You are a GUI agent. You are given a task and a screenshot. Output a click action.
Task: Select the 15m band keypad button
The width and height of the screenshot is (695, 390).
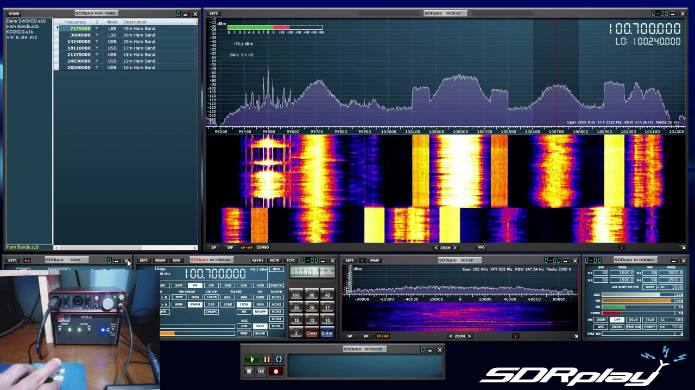(x=296, y=320)
